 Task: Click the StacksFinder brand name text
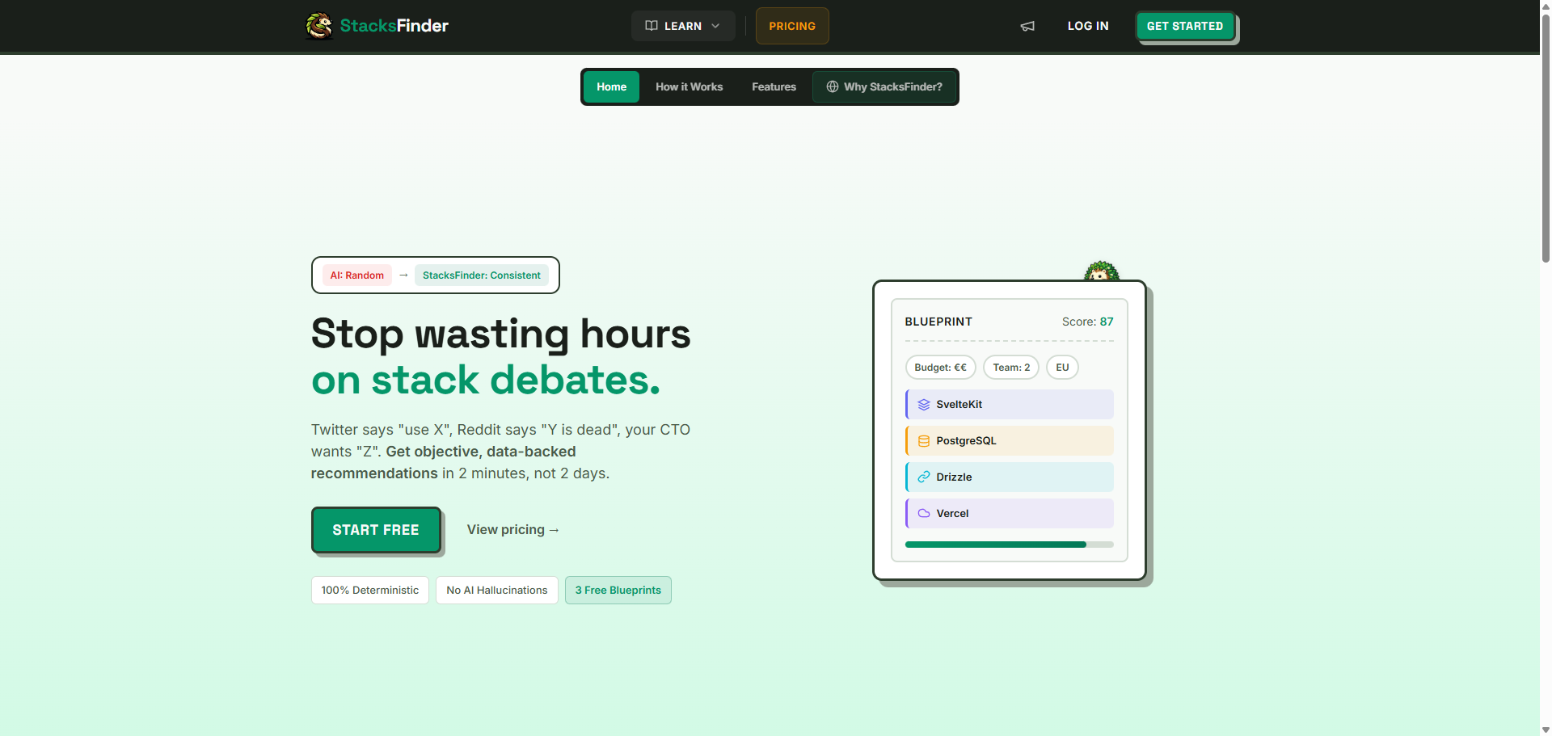pos(394,26)
